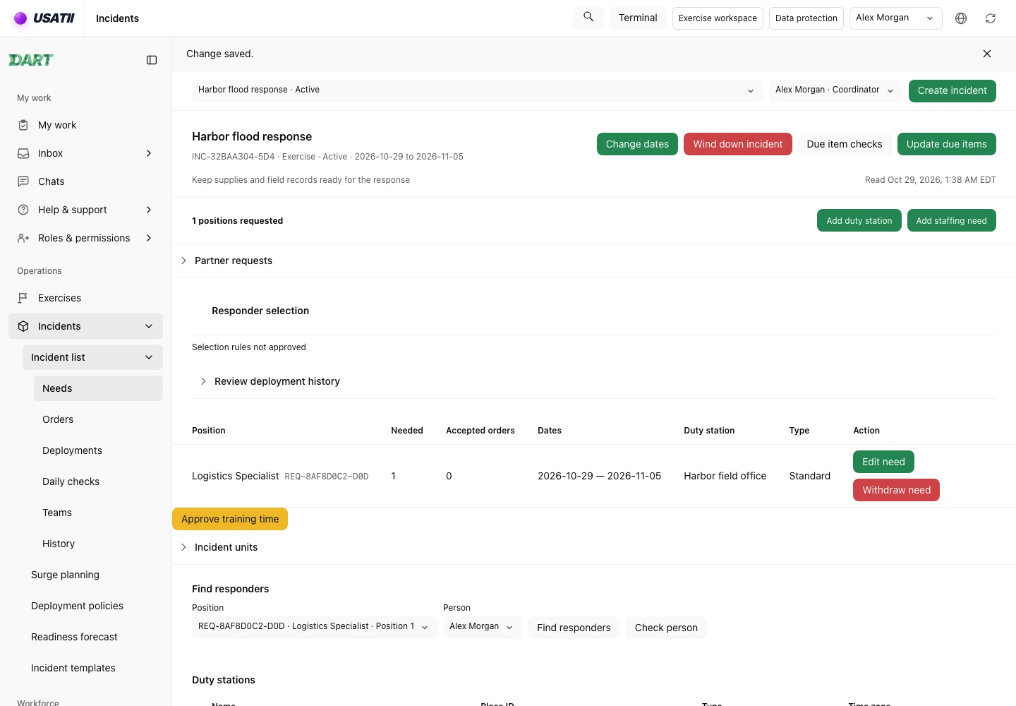1016x706 pixels.
Task: Open Teams in sidebar
Action: coord(98,513)
